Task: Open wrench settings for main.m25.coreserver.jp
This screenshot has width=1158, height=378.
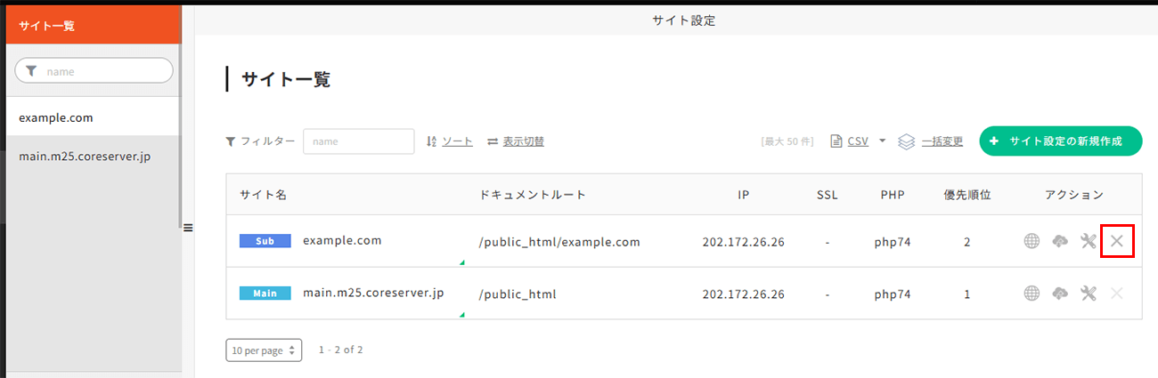Action: 1088,294
